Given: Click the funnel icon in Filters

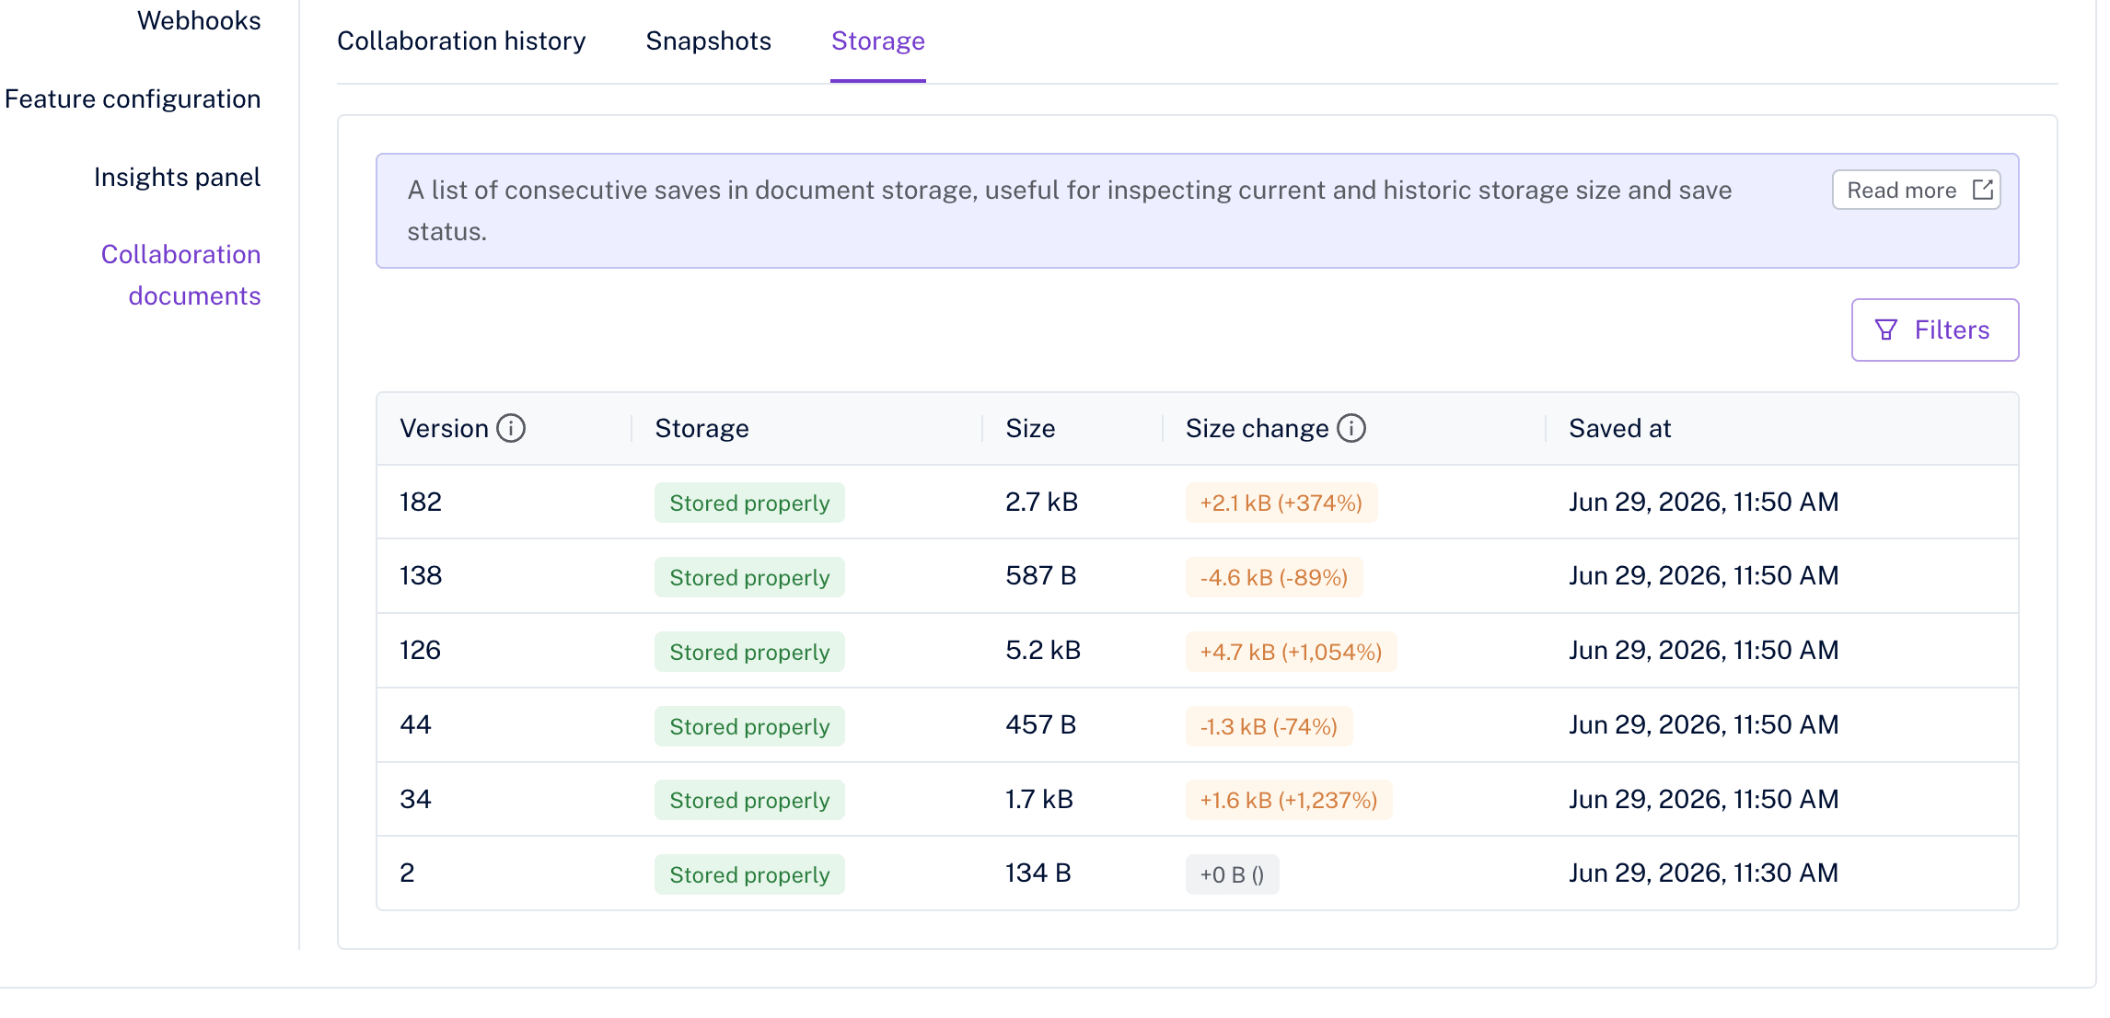Looking at the screenshot, I should (x=1886, y=330).
